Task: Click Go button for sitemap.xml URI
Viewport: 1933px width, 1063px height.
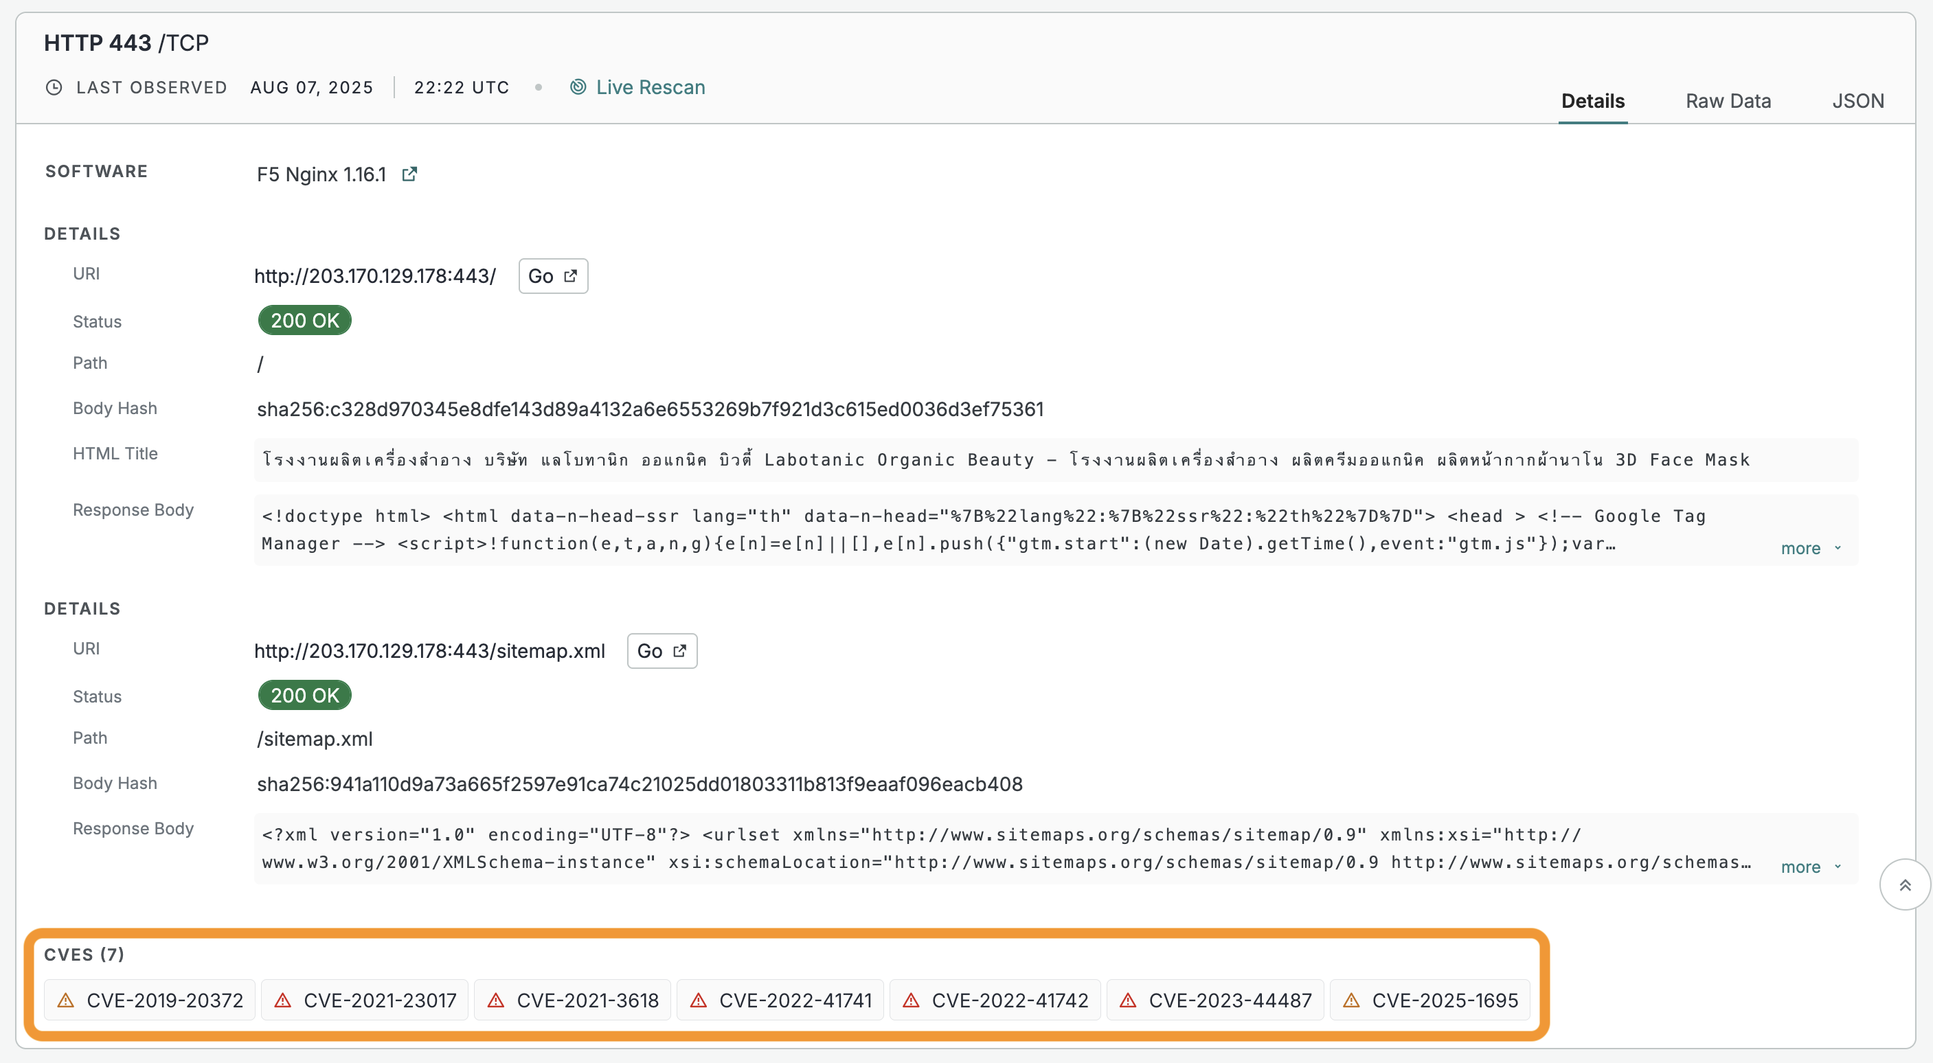Action: click(x=662, y=650)
